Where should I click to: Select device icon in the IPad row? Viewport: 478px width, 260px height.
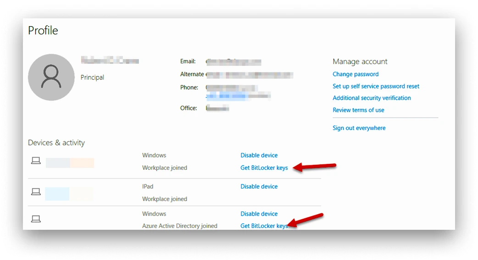pos(36,192)
